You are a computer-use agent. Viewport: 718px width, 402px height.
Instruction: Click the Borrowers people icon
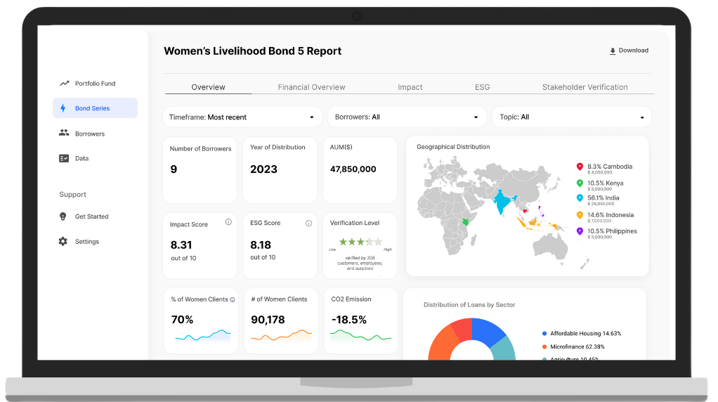click(x=64, y=133)
